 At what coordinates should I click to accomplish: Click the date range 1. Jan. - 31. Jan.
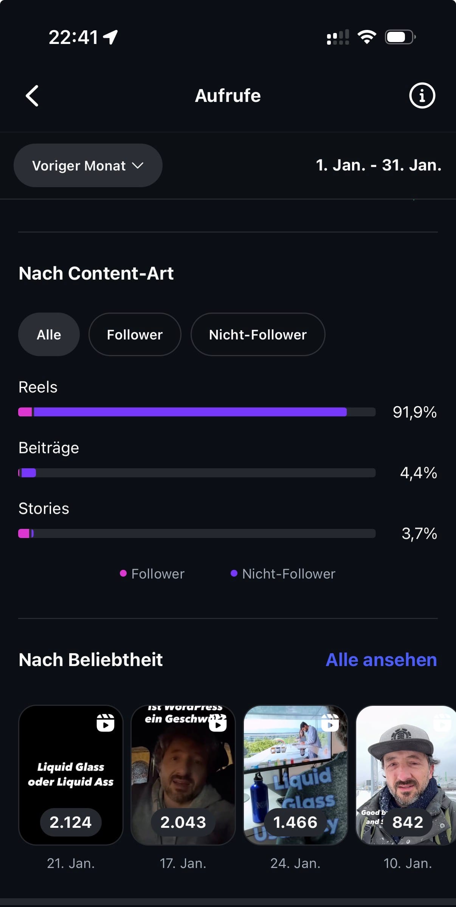(x=378, y=165)
